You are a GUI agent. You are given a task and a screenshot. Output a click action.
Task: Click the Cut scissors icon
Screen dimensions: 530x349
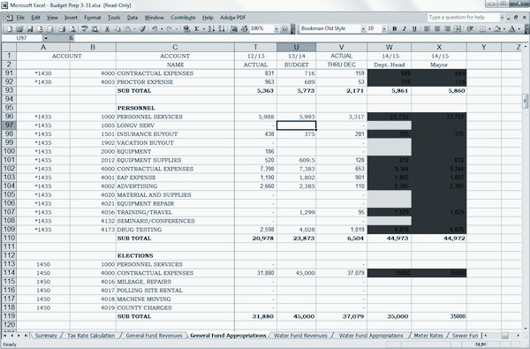(107, 29)
